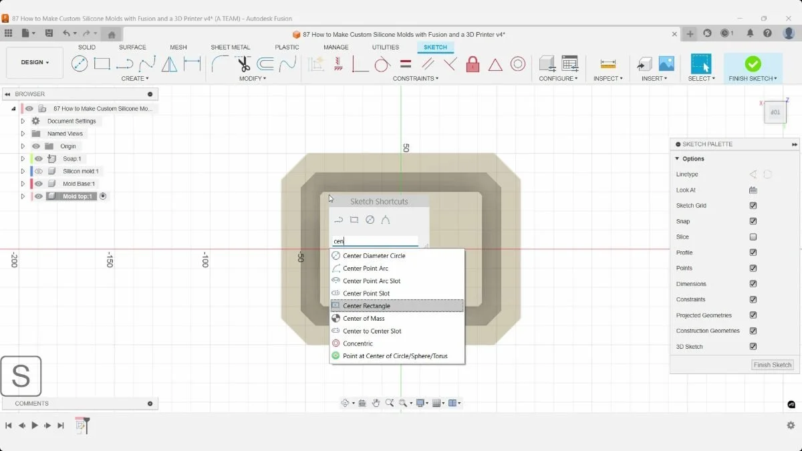Select the Trim scissors tool

pyautogui.click(x=243, y=64)
